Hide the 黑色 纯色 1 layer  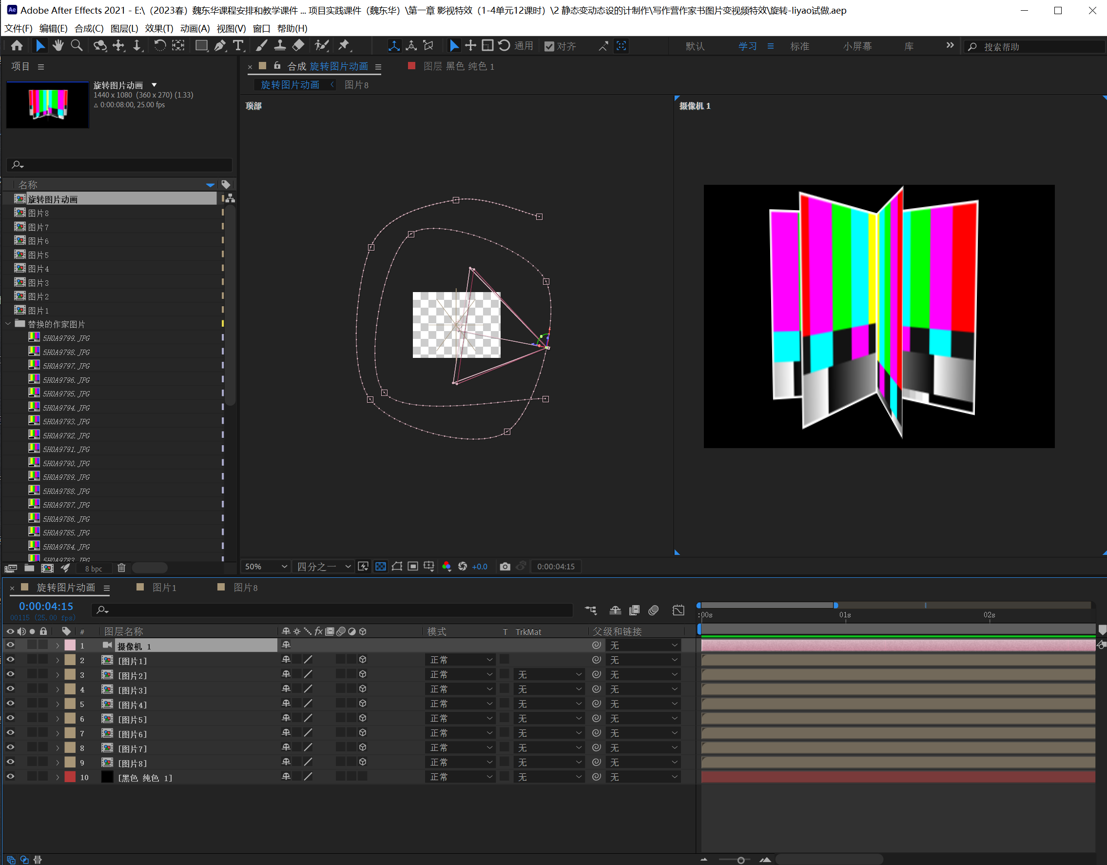(10, 776)
